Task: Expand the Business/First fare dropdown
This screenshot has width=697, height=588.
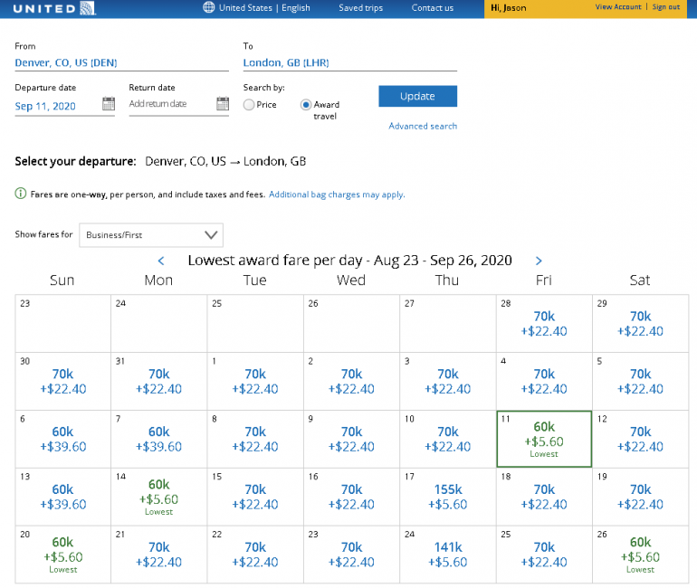Action: pyautogui.click(x=150, y=235)
